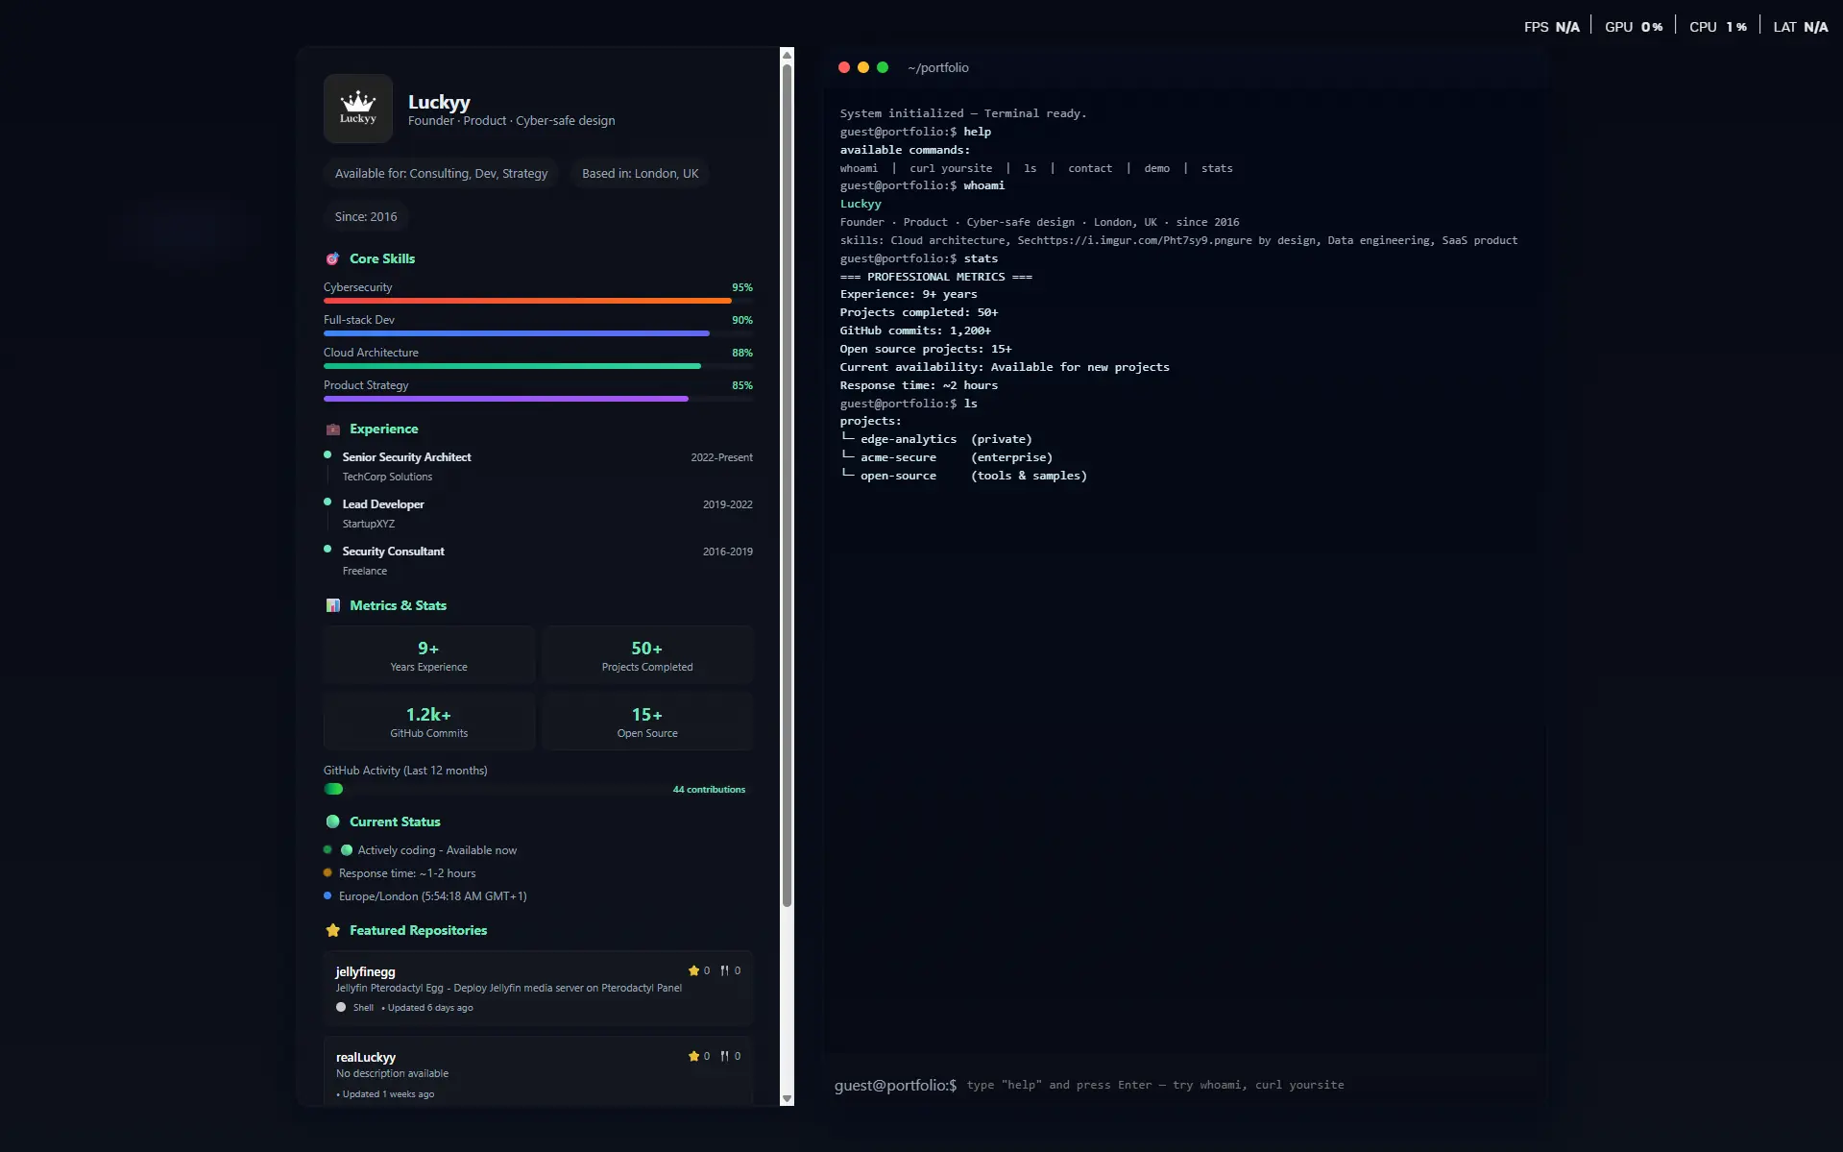Focus the terminal command input field
This screenshot has width=1843, height=1152.
click(1152, 1085)
